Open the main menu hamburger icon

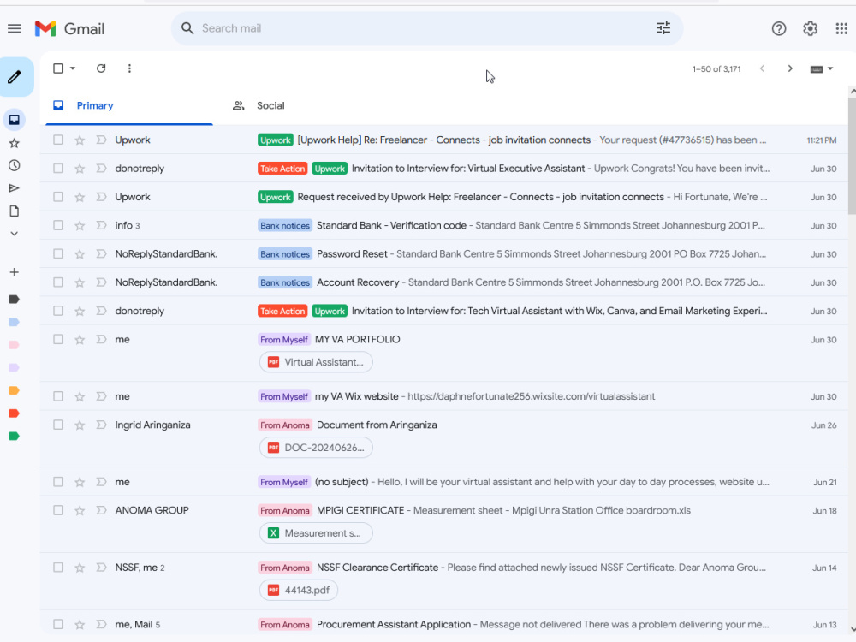[15, 28]
